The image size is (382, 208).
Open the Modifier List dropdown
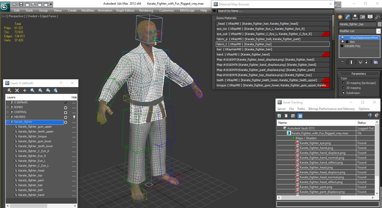coord(378,31)
